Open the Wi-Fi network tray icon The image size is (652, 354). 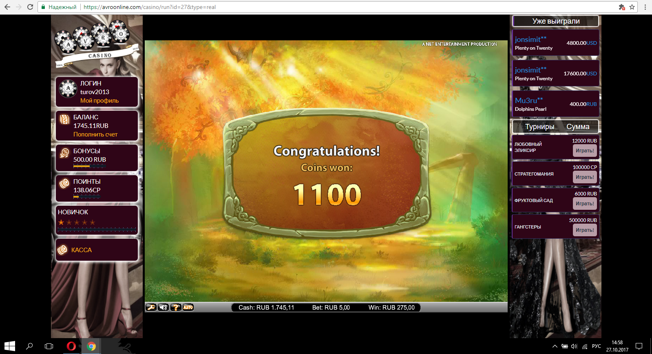[x=585, y=346]
